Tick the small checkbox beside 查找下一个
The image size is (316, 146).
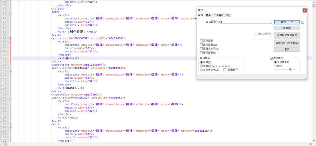303,22
